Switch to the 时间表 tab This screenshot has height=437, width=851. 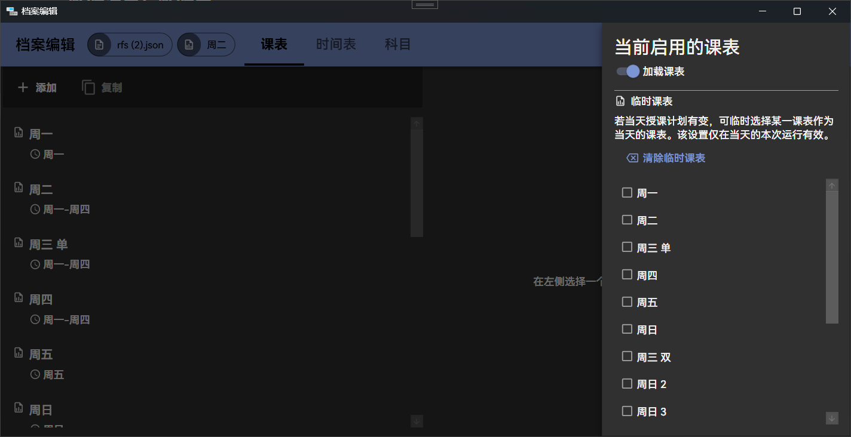click(336, 45)
